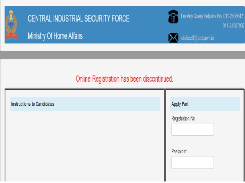Click the telephone helpline icon
Image resolution: width=245 pixels, height=183 pixels.
173,17
